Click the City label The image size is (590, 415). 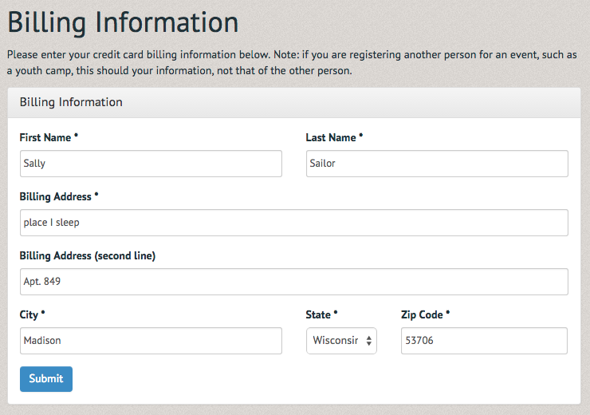(29, 314)
